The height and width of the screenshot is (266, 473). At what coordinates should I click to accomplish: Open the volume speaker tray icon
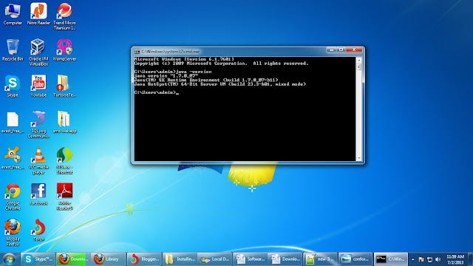(438, 259)
